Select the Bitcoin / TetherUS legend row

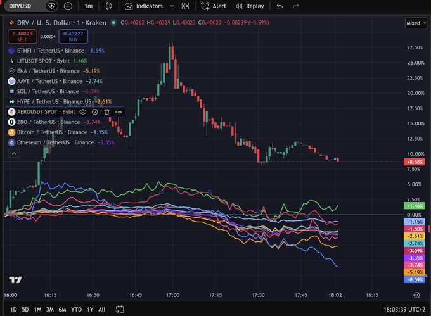point(58,132)
